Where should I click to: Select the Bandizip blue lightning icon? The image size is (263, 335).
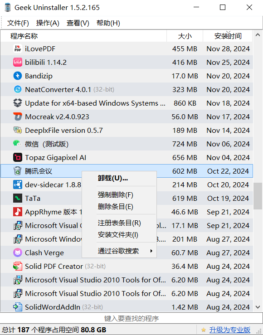point(18,76)
